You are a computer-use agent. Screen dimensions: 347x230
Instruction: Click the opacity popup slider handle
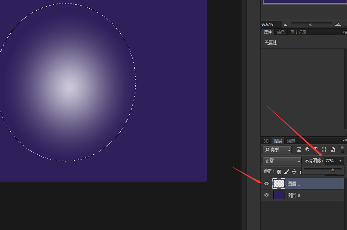coord(333,170)
